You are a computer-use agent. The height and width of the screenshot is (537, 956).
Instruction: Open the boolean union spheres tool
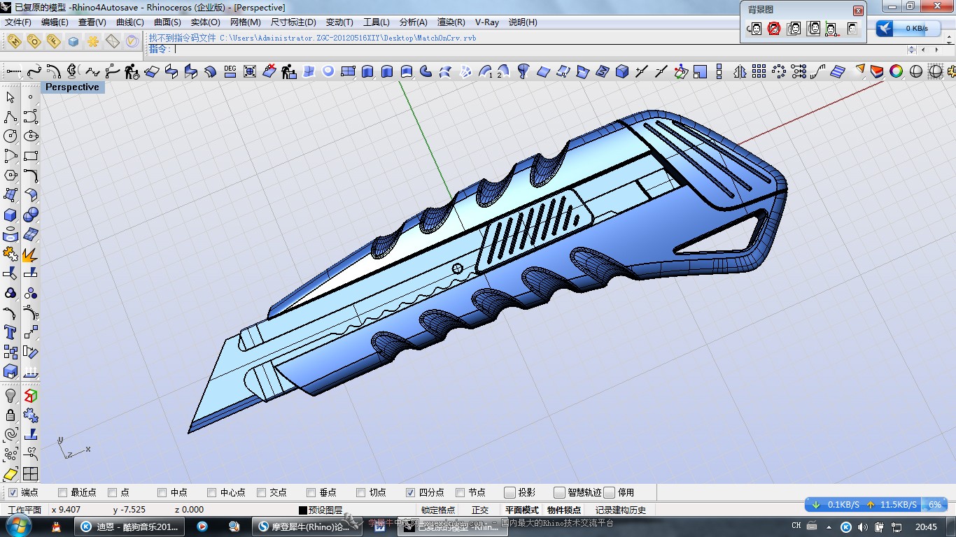pos(30,215)
